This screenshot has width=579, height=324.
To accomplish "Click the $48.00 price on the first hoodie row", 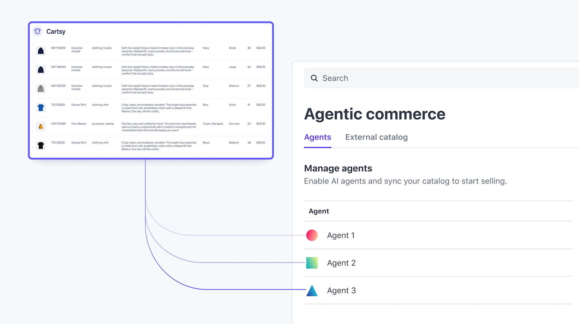I will [261, 48].
